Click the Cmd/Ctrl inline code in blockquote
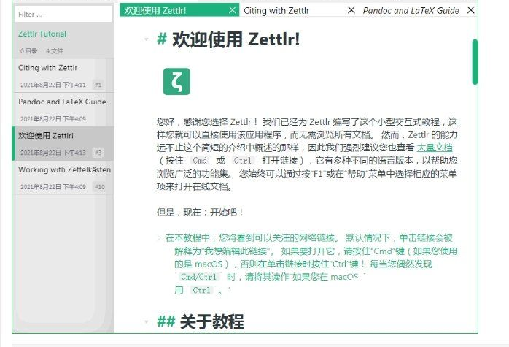This screenshot has width=509, height=347. [x=198, y=277]
